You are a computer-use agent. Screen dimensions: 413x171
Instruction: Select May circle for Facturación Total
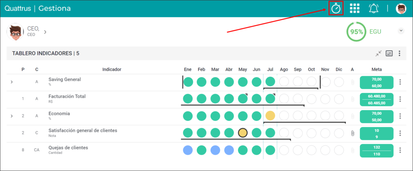242,99
